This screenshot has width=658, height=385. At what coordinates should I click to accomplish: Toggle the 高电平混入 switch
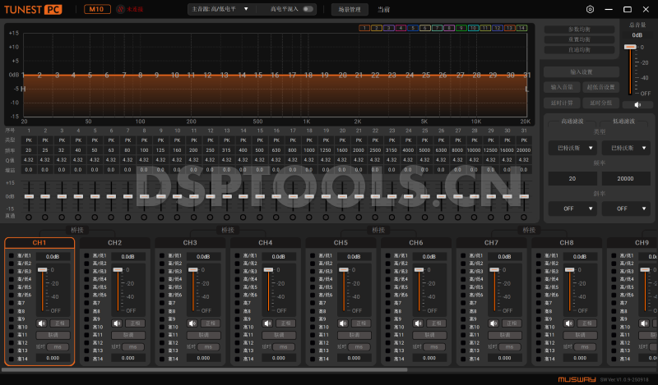[308, 9]
